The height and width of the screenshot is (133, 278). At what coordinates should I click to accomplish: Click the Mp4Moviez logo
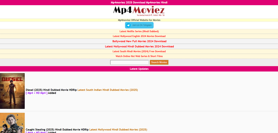139,11
